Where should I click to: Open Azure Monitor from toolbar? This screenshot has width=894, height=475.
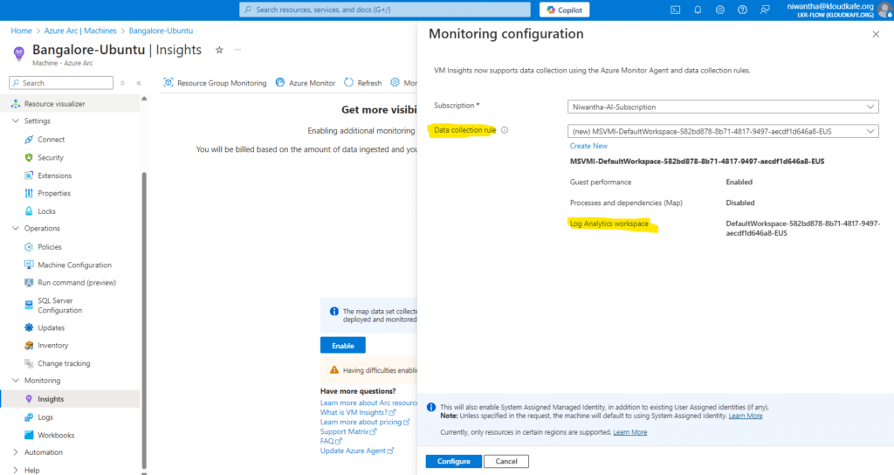pyautogui.click(x=306, y=83)
